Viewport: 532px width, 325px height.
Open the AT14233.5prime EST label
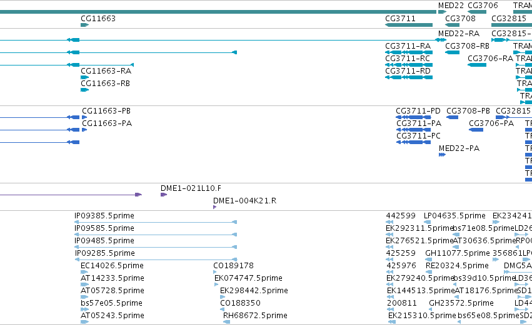(113, 278)
